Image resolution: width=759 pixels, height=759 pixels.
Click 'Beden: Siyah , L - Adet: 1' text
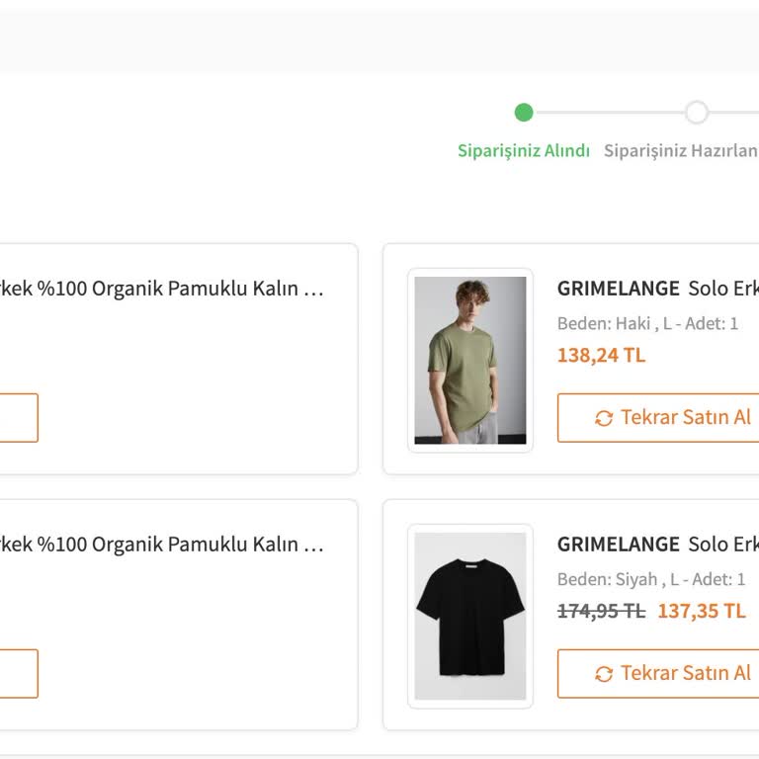(x=651, y=579)
